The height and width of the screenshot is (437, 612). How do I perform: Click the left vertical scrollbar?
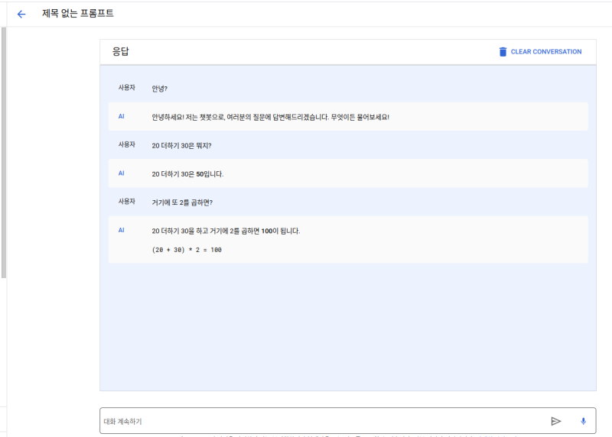click(x=3, y=153)
